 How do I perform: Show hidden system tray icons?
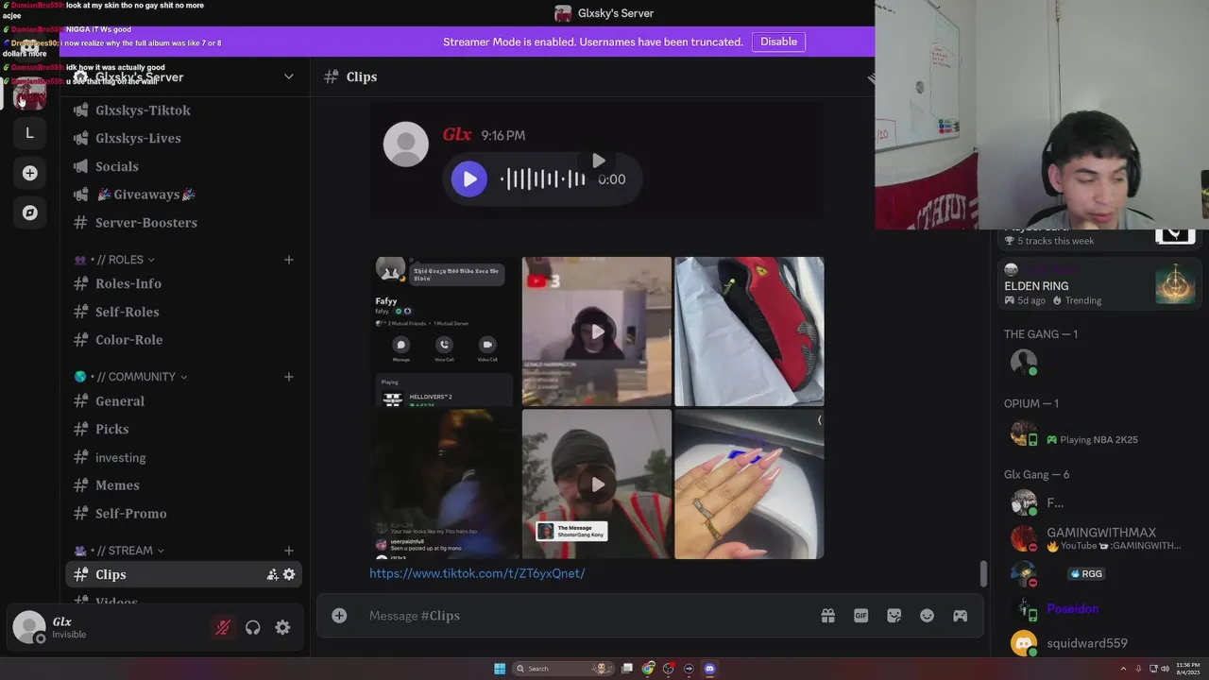pyautogui.click(x=1125, y=669)
